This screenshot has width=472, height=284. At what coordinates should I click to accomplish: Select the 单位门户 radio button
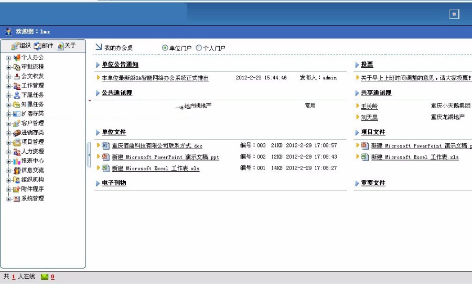[165, 48]
